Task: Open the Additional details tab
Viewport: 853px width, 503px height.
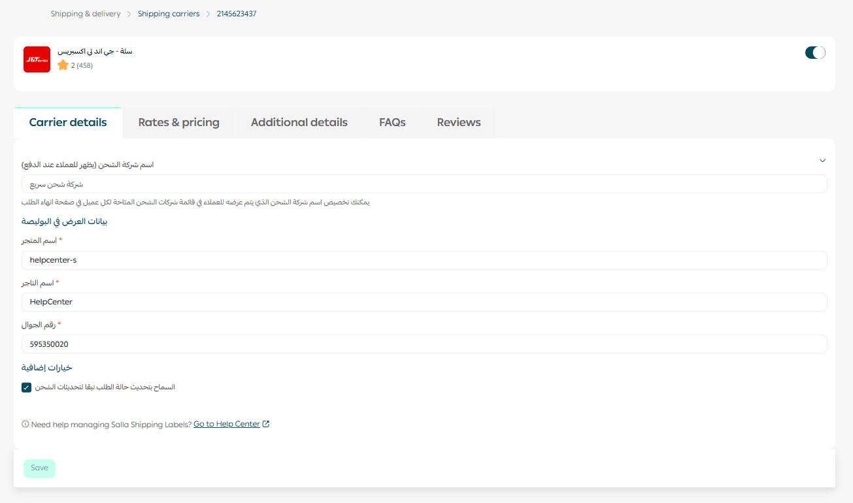Action: pyautogui.click(x=299, y=123)
